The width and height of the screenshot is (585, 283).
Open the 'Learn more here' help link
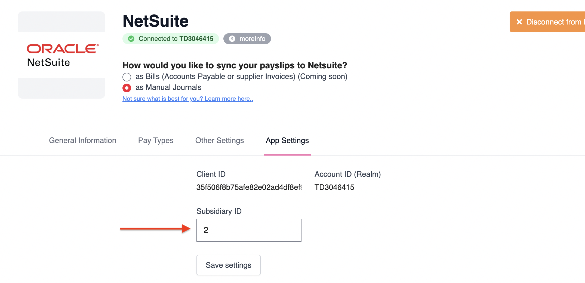(x=188, y=99)
